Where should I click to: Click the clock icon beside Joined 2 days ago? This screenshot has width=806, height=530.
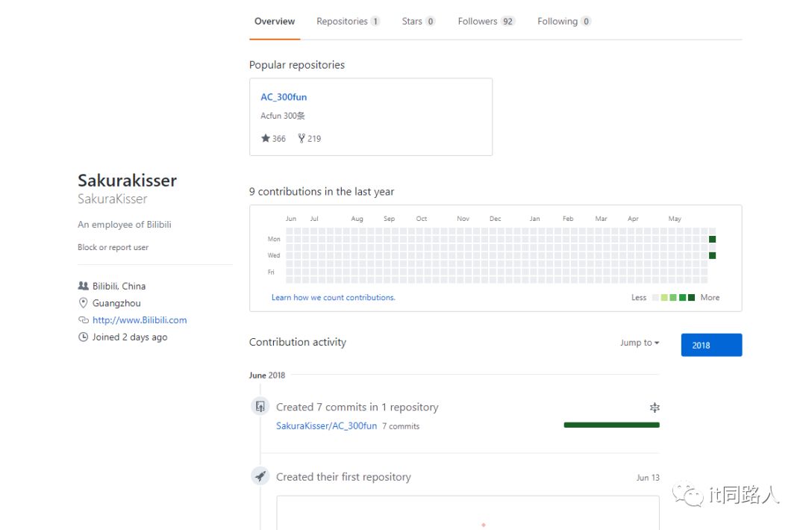[x=83, y=337]
